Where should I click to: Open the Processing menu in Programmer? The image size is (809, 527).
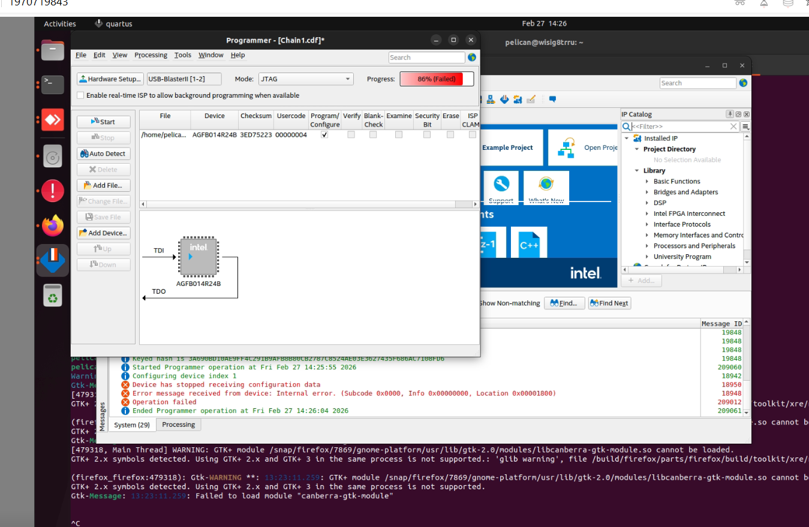[151, 55]
